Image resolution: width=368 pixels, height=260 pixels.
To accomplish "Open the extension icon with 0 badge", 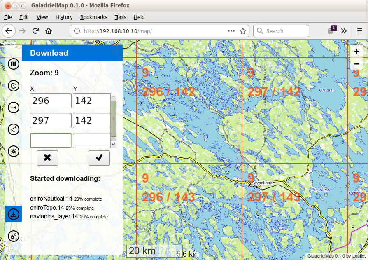I will tap(332, 30).
